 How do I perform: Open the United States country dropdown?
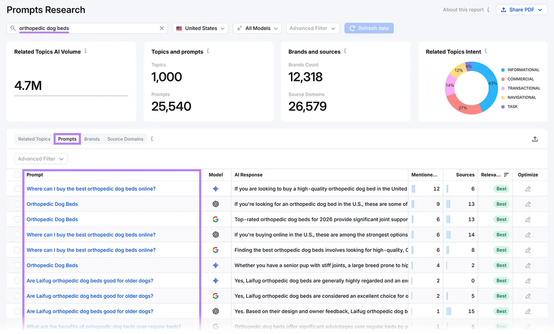[200, 29]
